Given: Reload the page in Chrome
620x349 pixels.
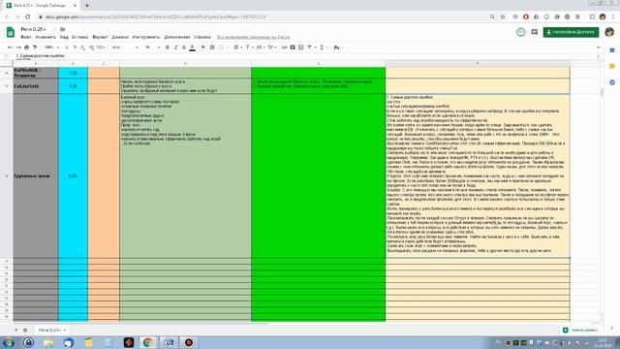Looking at the screenshot, I should (x=28, y=17).
